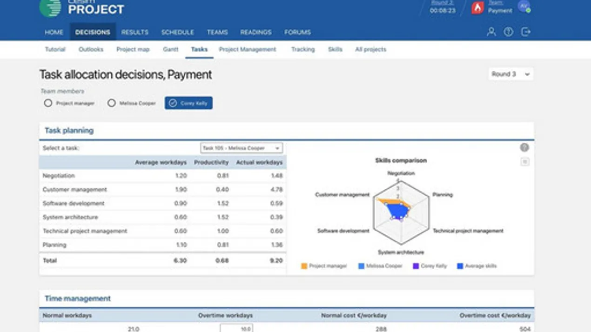Select the Project manager radio button
This screenshot has width=591, height=332.
48,103
